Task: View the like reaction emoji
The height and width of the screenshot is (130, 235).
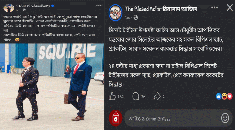Action: click(219, 96)
